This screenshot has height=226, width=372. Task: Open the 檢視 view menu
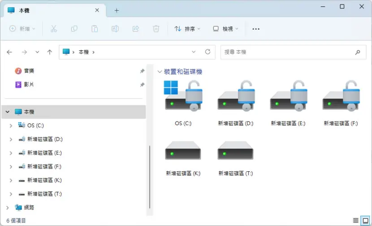point(225,29)
